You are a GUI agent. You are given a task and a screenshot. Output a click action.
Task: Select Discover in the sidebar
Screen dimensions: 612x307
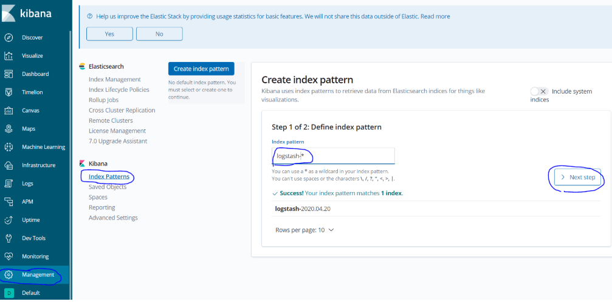click(32, 38)
